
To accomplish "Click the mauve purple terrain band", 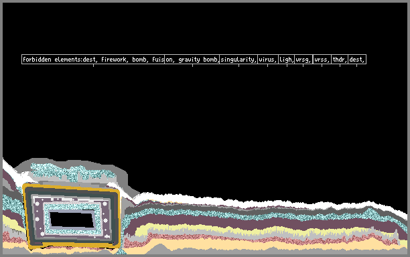I will pyautogui.click(x=261, y=224).
